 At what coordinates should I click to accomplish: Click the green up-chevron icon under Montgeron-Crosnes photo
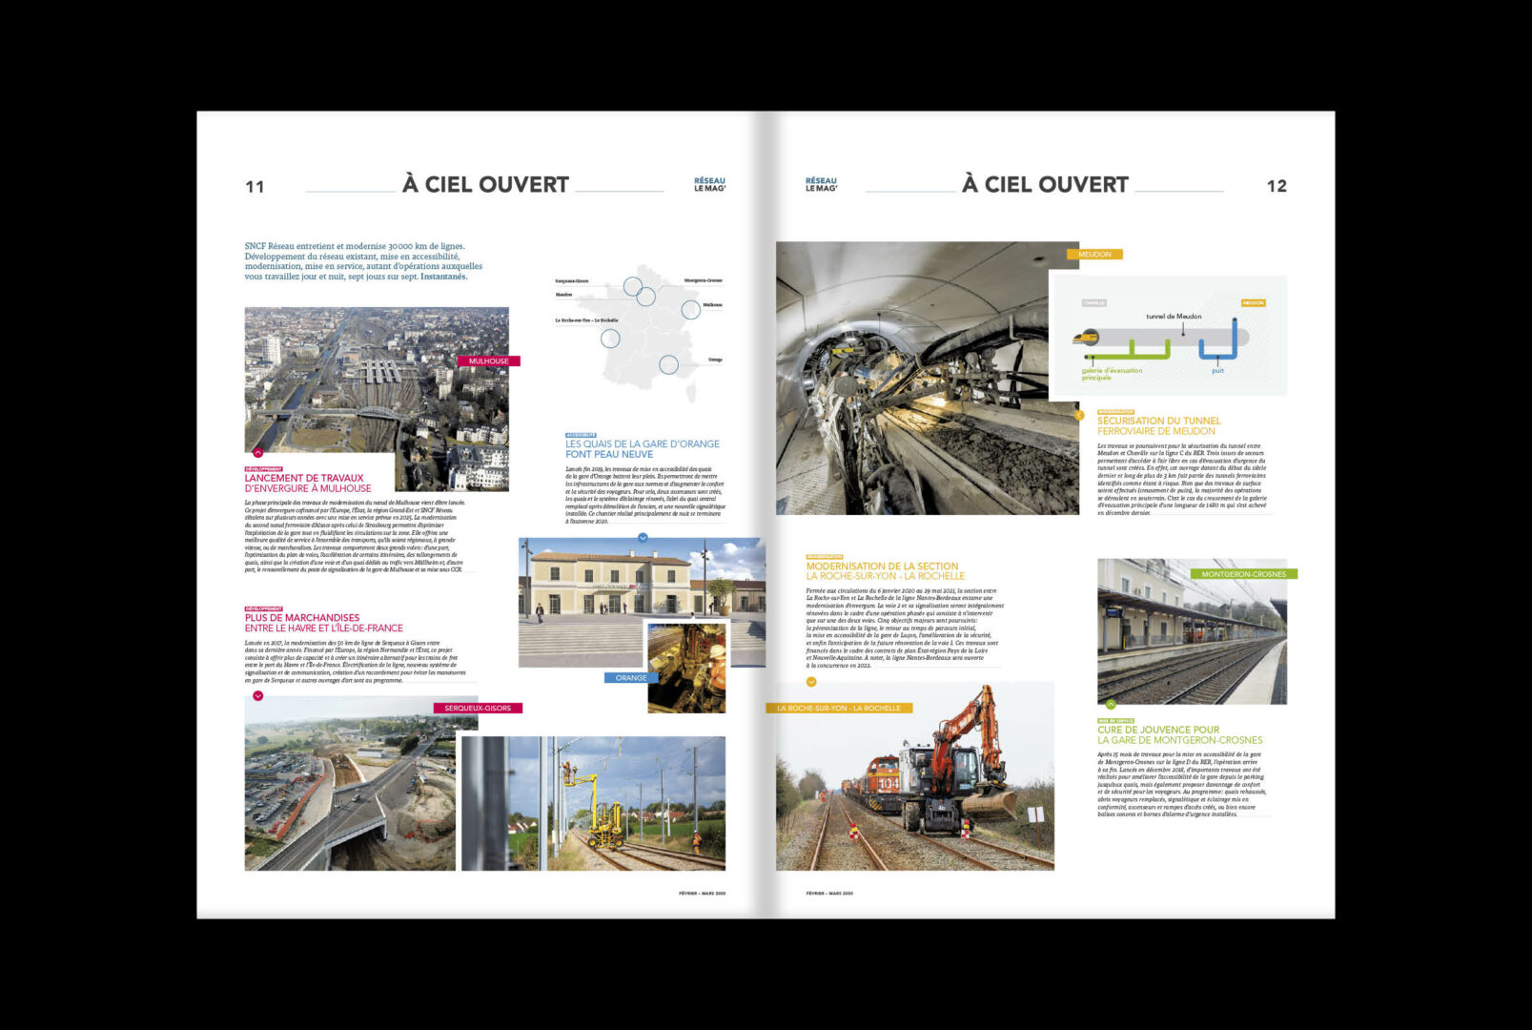click(1111, 705)
